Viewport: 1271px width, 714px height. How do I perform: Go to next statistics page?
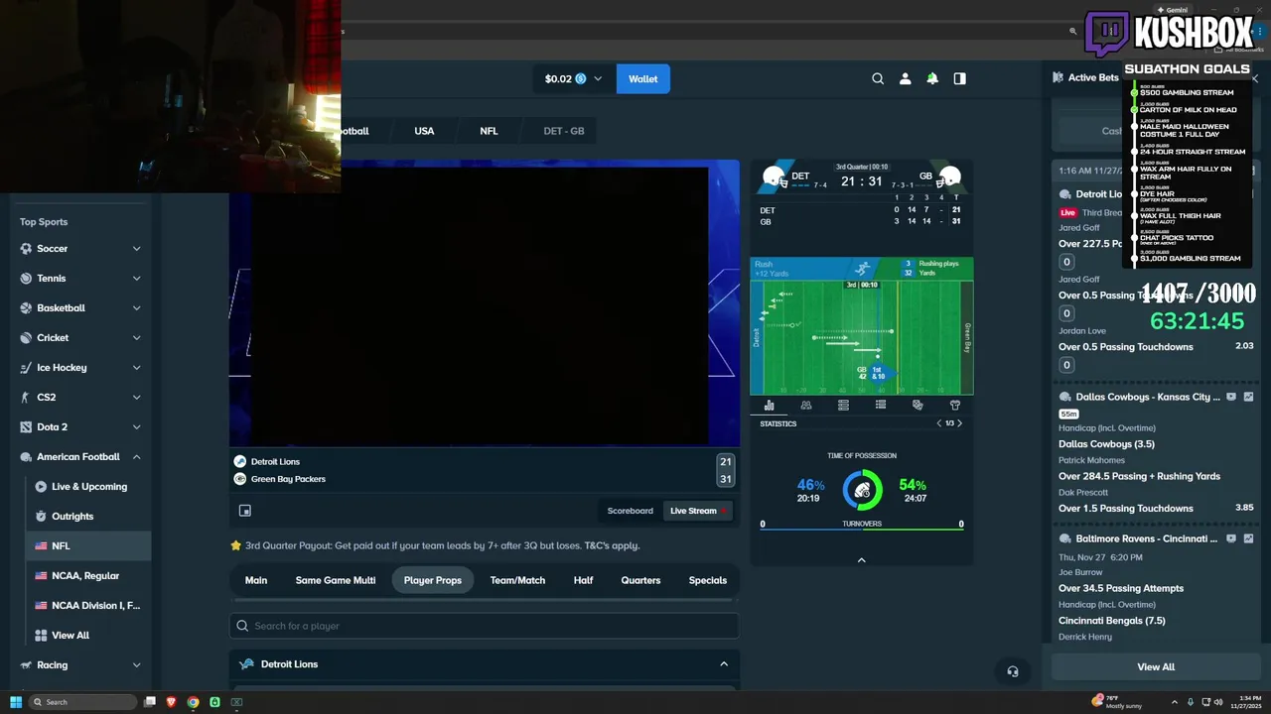959,423
